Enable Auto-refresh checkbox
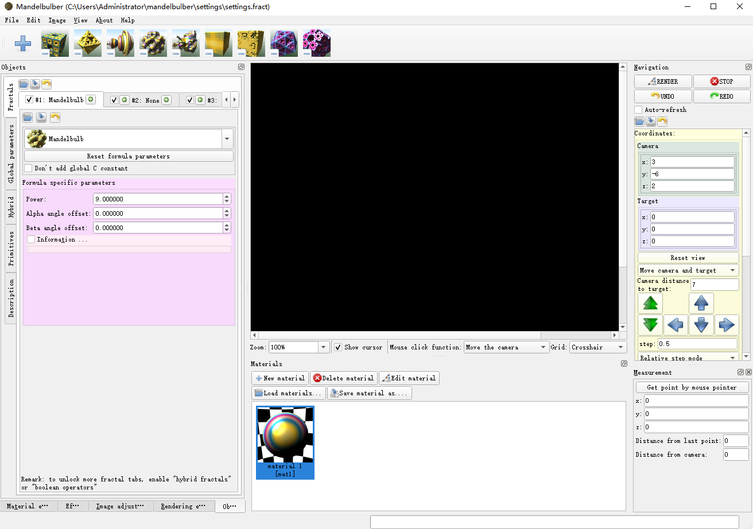753x529 pixels. click(x=638, y=110)
